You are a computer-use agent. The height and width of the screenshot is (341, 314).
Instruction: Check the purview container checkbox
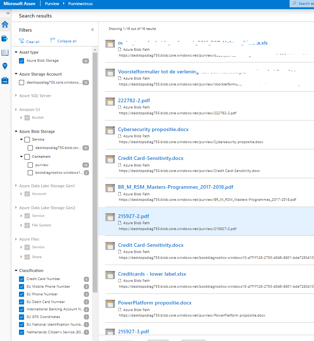click(x=31, y=165)
